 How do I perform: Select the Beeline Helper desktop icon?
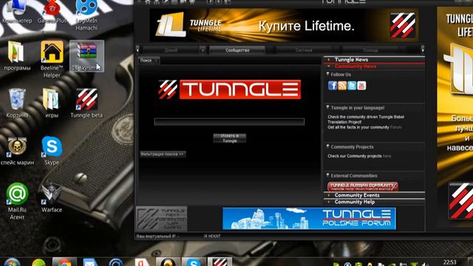click(x=52, y=59)
